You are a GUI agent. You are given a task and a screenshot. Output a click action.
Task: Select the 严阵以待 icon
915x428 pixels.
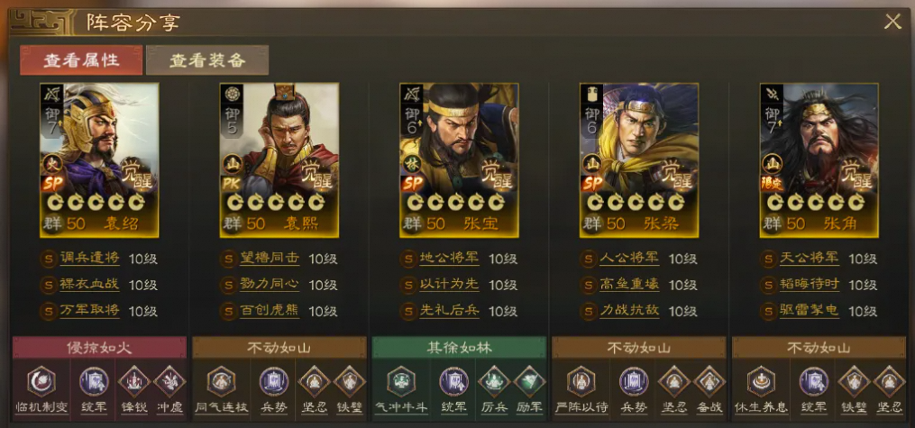point(581,383)
